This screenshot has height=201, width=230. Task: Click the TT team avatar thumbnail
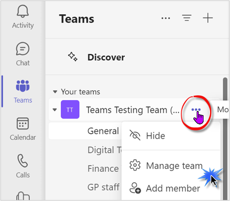(x=70, y=109)
